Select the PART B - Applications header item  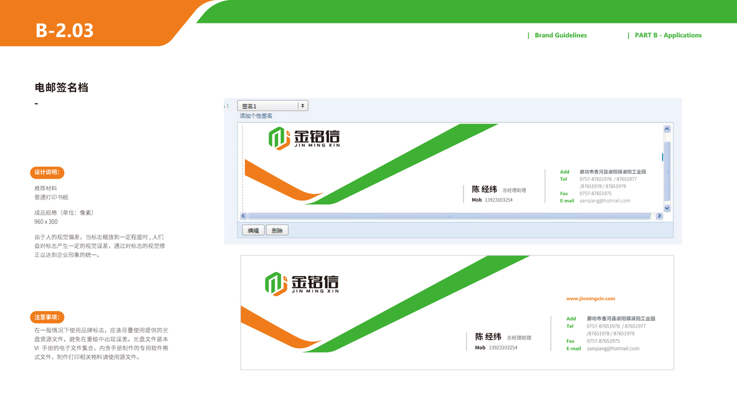coord(668,35)
